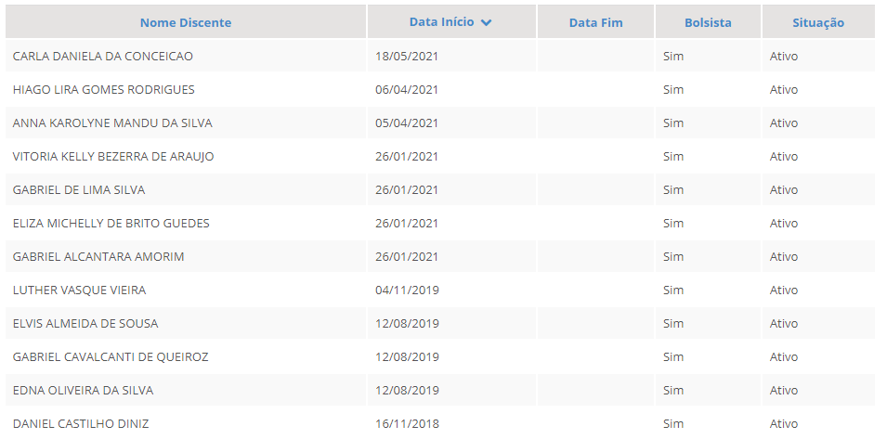Click the Data Início sort arrow icon
This screenshot has width=887, height=439.
[x=487, y=22]
